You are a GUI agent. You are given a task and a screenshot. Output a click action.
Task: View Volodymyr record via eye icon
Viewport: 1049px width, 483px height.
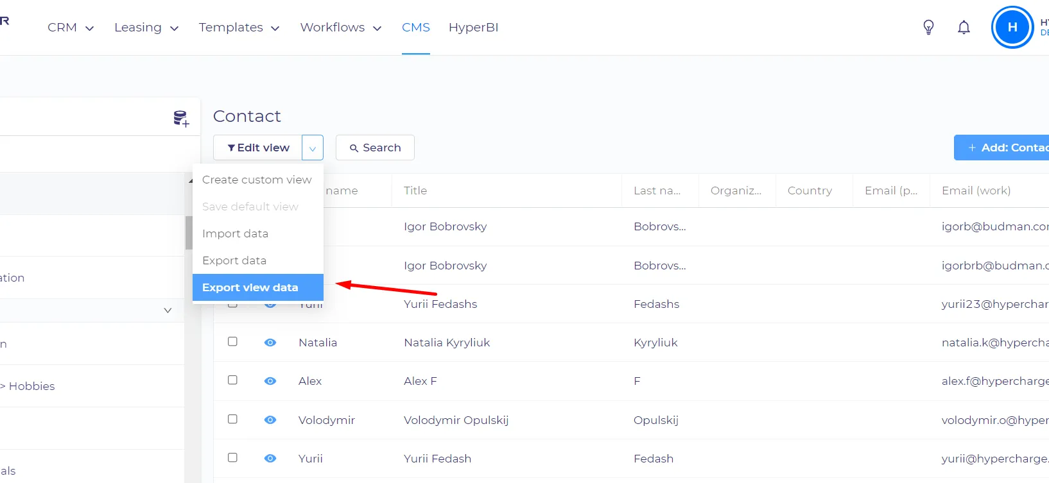(270, 420)
